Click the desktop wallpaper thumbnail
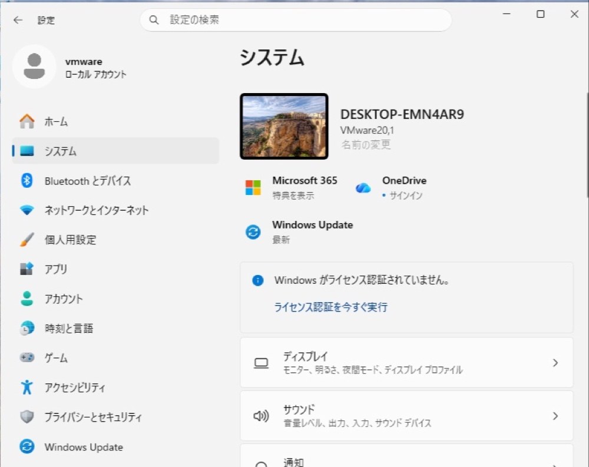The height and width of the screenshot is (467, 589). pos(284,126)
